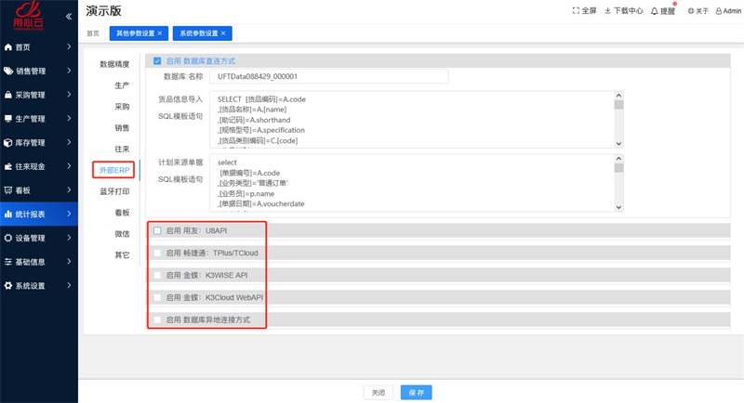Close the 其他参数设置 tab with its X
Viewport: 744px width, 403px height.
tap(160, 33)
